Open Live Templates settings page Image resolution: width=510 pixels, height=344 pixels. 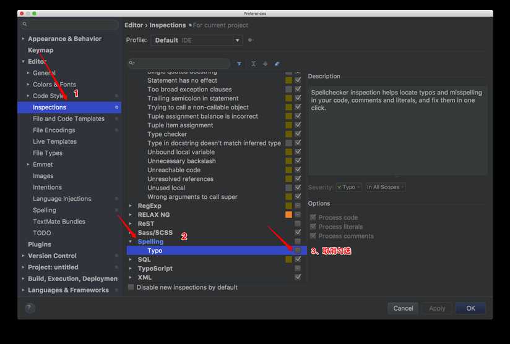(54, 141)
